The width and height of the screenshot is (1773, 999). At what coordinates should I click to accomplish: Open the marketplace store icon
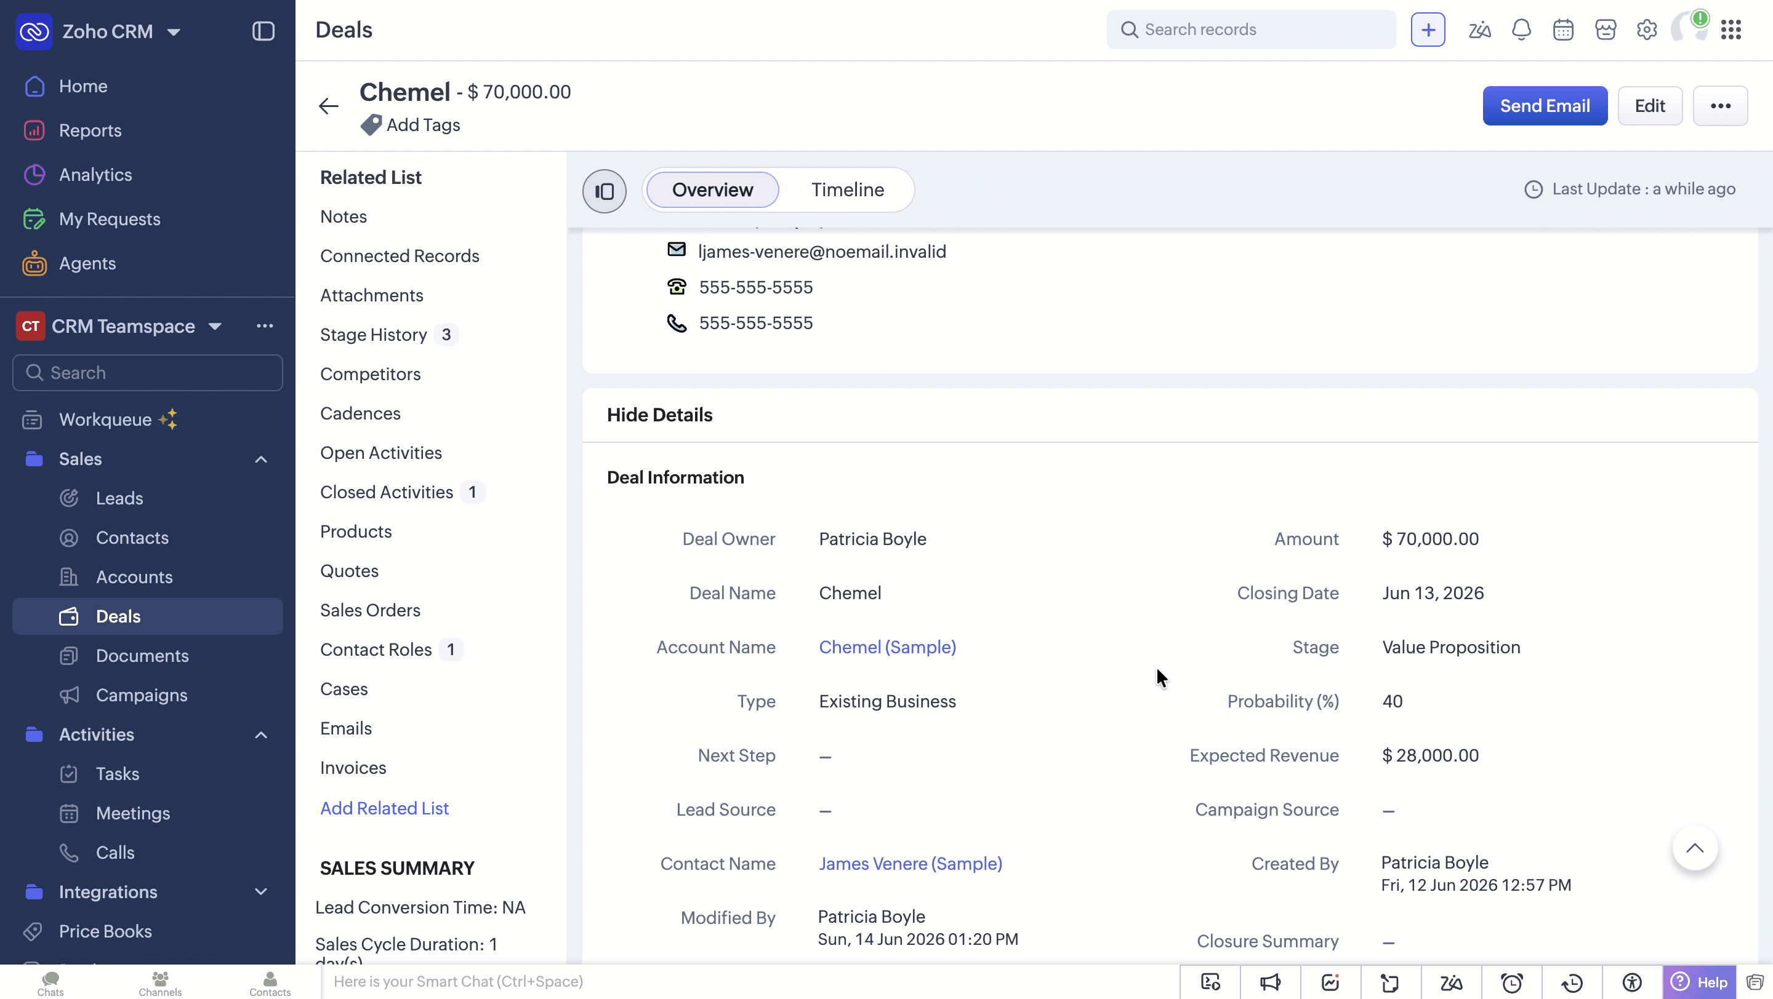tap(1605, 30)
